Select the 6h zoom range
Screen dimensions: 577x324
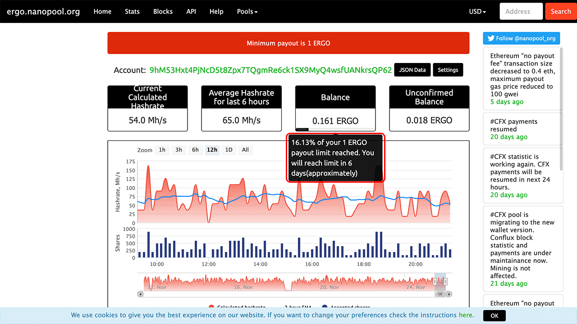coord(195,150)
